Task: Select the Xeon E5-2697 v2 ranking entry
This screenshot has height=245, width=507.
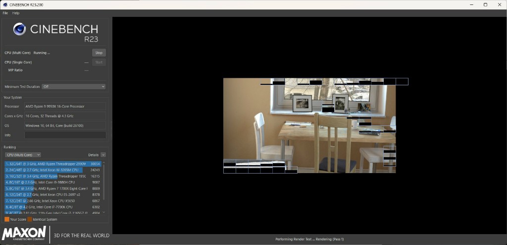Action: click(x=53, y=195)
